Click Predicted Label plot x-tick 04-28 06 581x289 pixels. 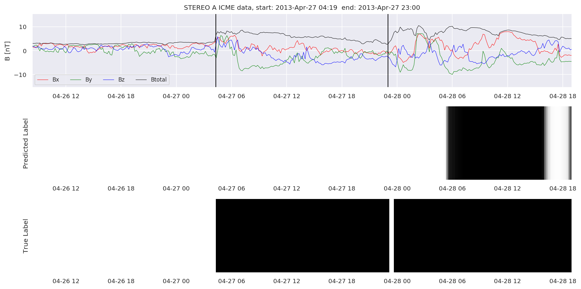click(x=452, y=189)
